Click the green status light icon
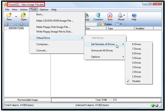165x111 pixels. (153, 105)
